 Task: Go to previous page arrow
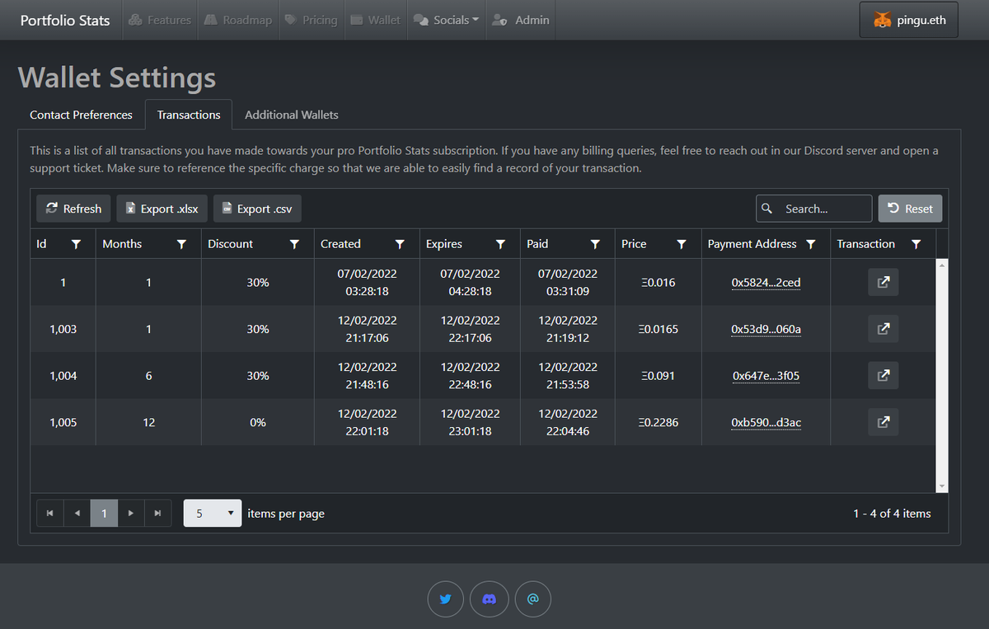pyautogui.click(x=77, y=513)
